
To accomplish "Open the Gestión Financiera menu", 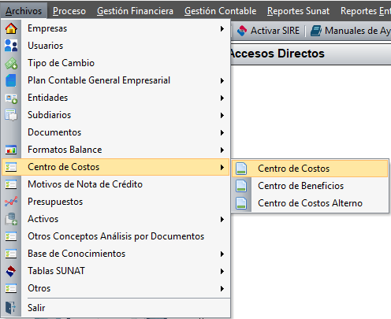I will [135, 11].
